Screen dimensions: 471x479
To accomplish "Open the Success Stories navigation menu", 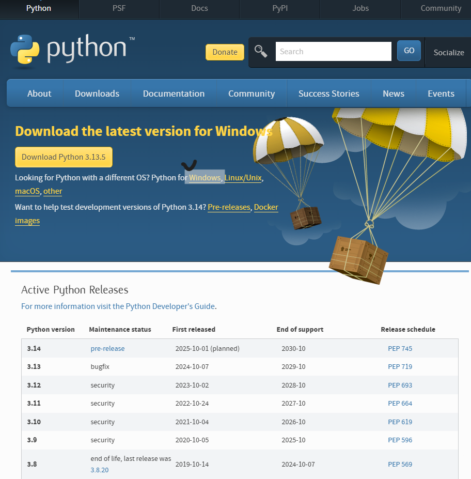I will tap(329, 94).
